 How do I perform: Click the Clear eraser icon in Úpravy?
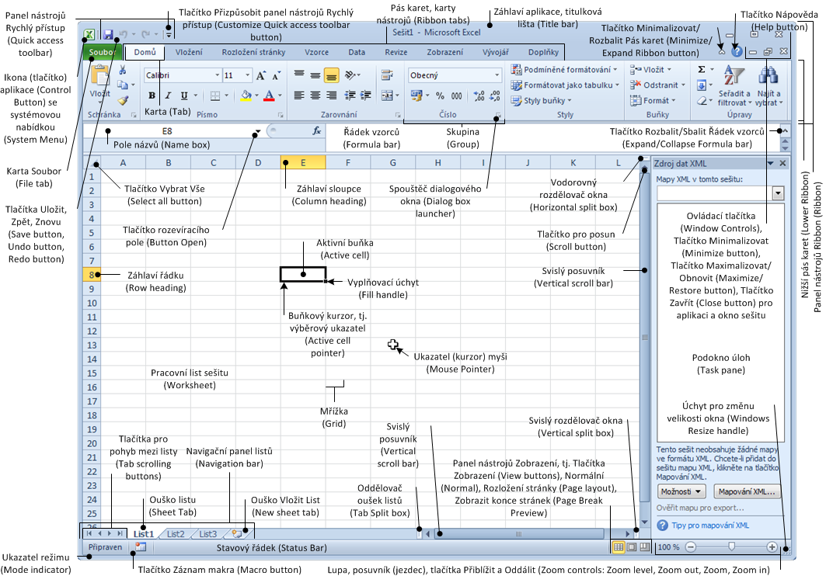(x=702, y=100)
